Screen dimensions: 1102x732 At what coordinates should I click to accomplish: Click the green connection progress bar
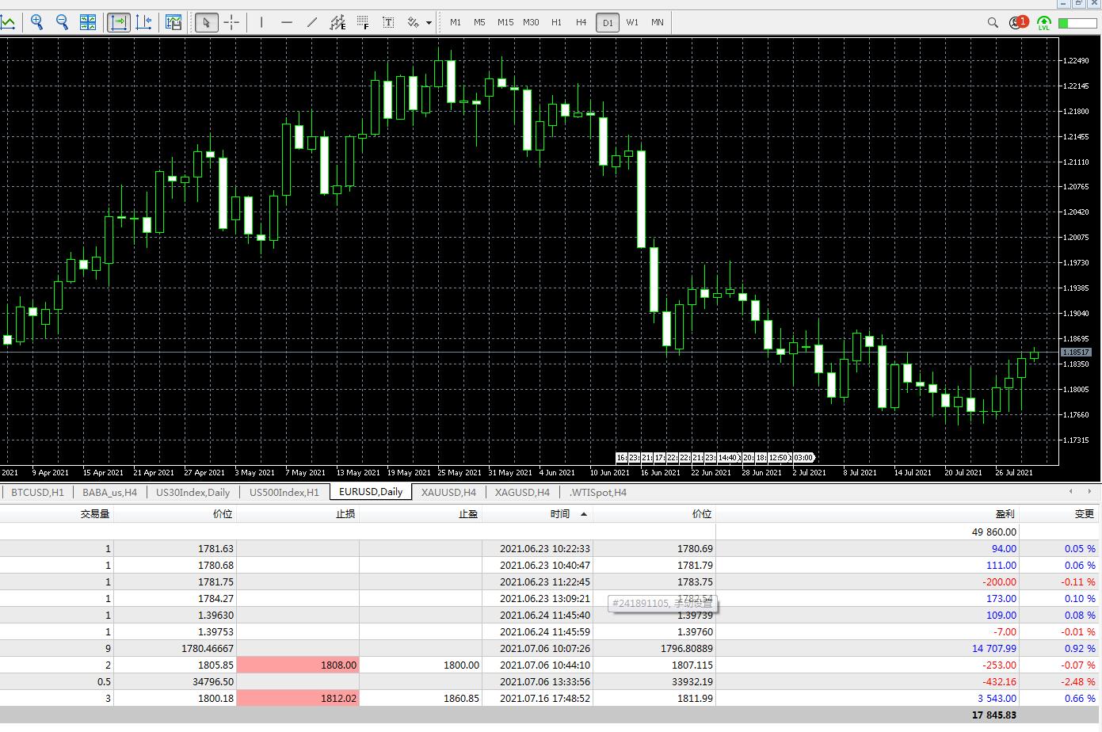pyautogui.click(x=1077, y=22)
